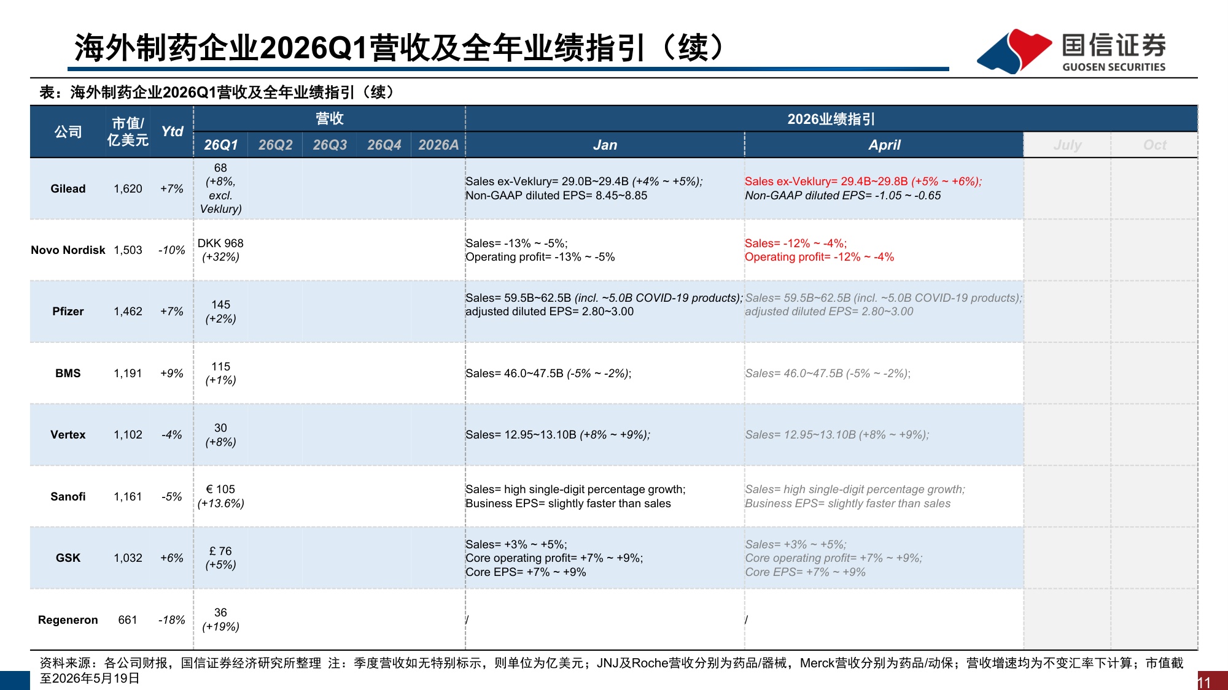Click the 营收 group header
Screen dimensions: 1228x690
pyautogui.click(x=330, y=118)
